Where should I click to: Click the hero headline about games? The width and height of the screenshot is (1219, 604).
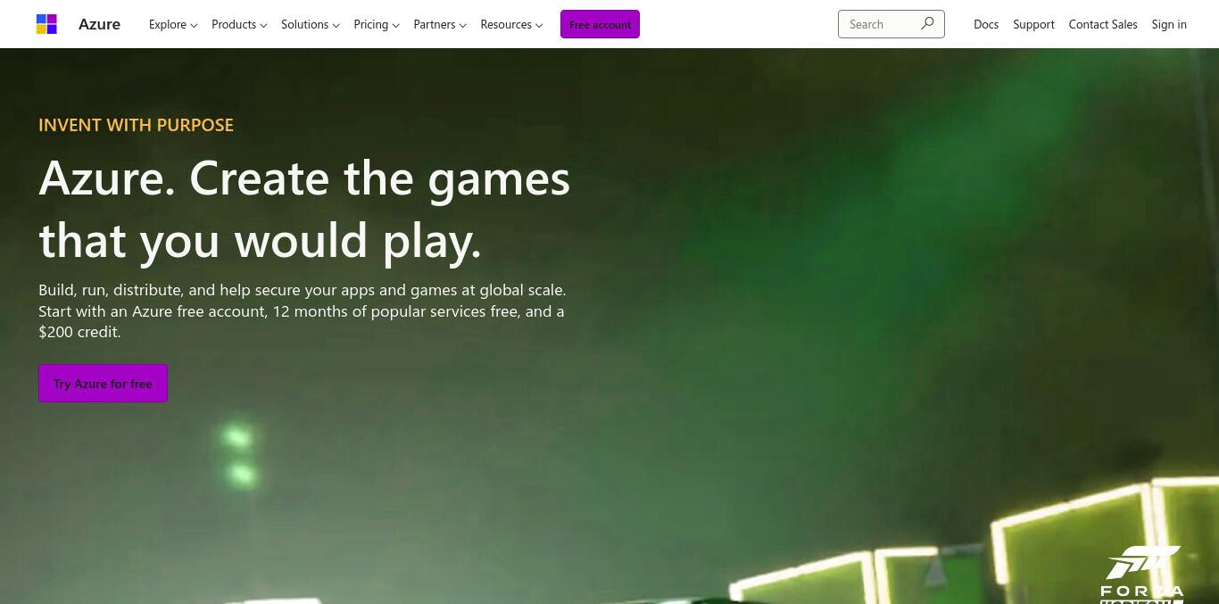[x=304, y=209]
